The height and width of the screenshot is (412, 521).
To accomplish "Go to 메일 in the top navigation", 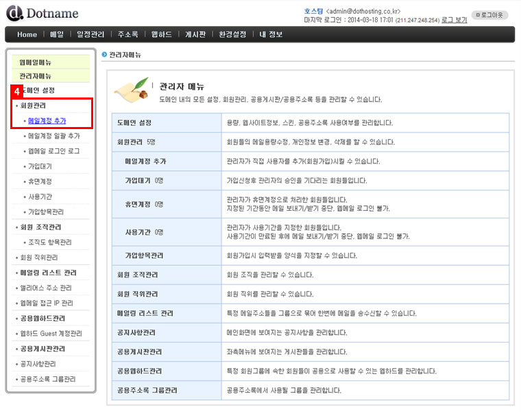I will pyautogui.click(x=57, y=34).
